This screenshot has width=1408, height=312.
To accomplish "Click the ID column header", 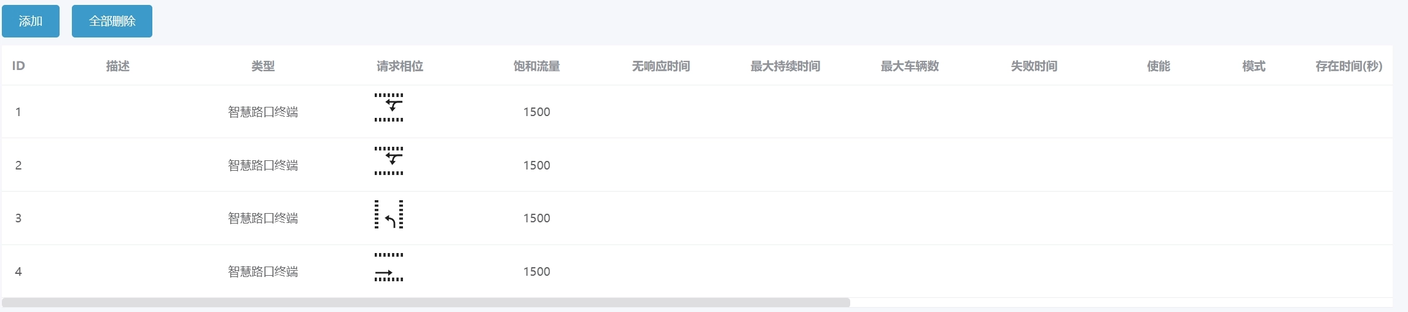I will [x=18, y=66].
